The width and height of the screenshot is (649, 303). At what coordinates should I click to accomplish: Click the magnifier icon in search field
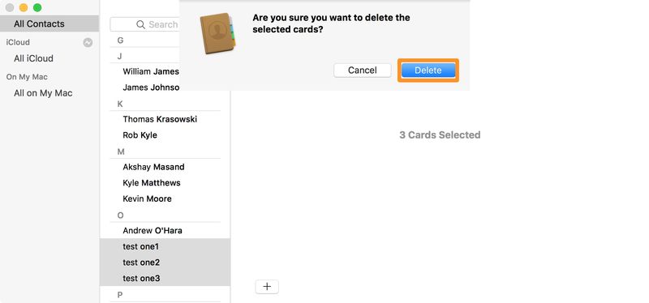click(140, 24)
